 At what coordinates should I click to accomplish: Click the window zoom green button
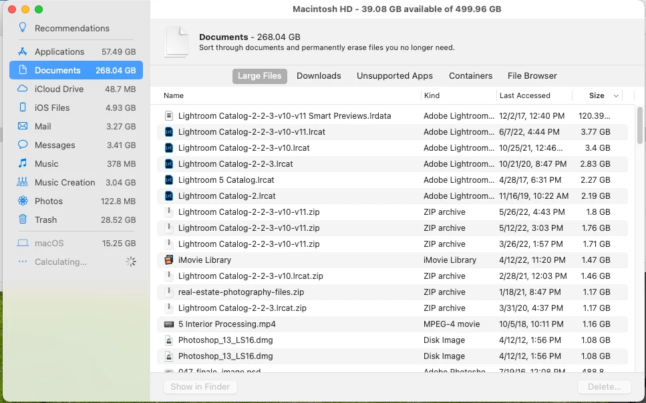39,9
